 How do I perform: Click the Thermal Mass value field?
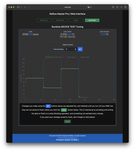[x=71, y=49]
